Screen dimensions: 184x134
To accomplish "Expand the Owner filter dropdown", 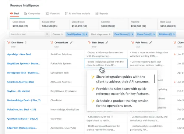I will (x=58, y=34).
